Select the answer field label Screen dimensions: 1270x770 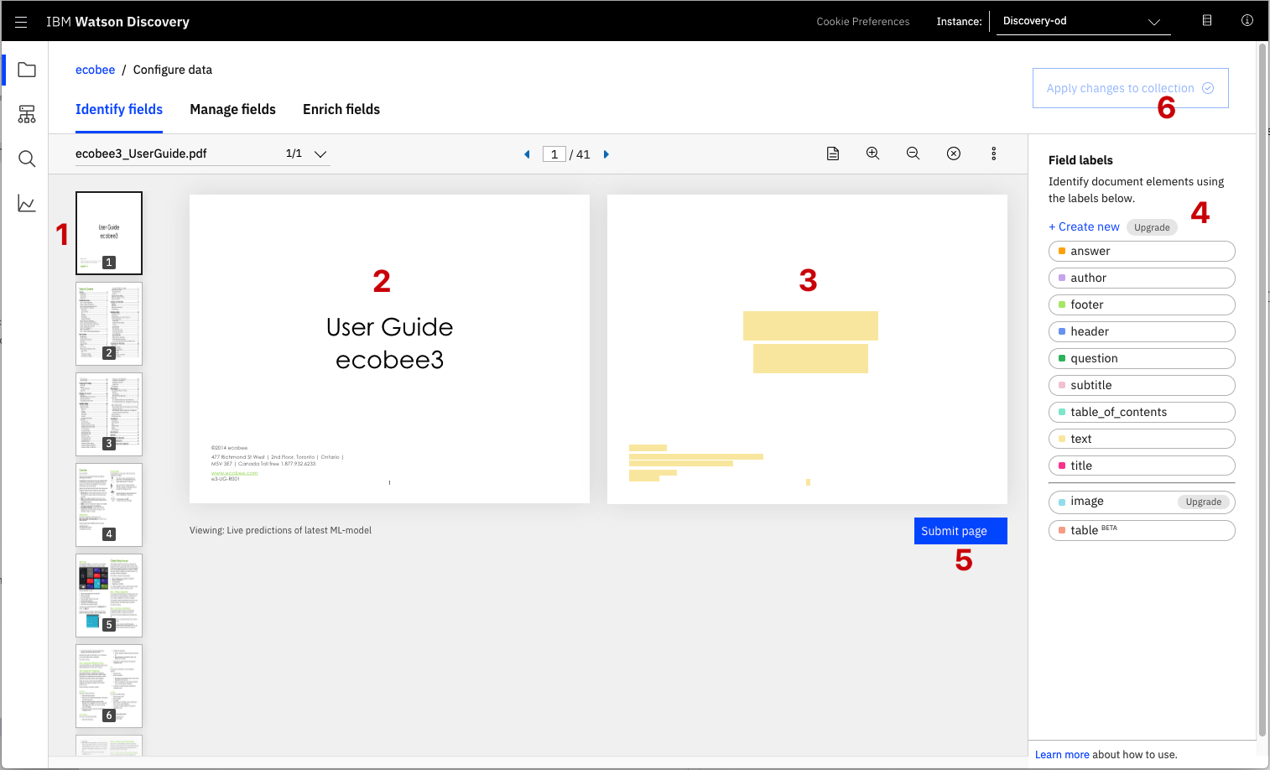click(x=1142, y=251)
